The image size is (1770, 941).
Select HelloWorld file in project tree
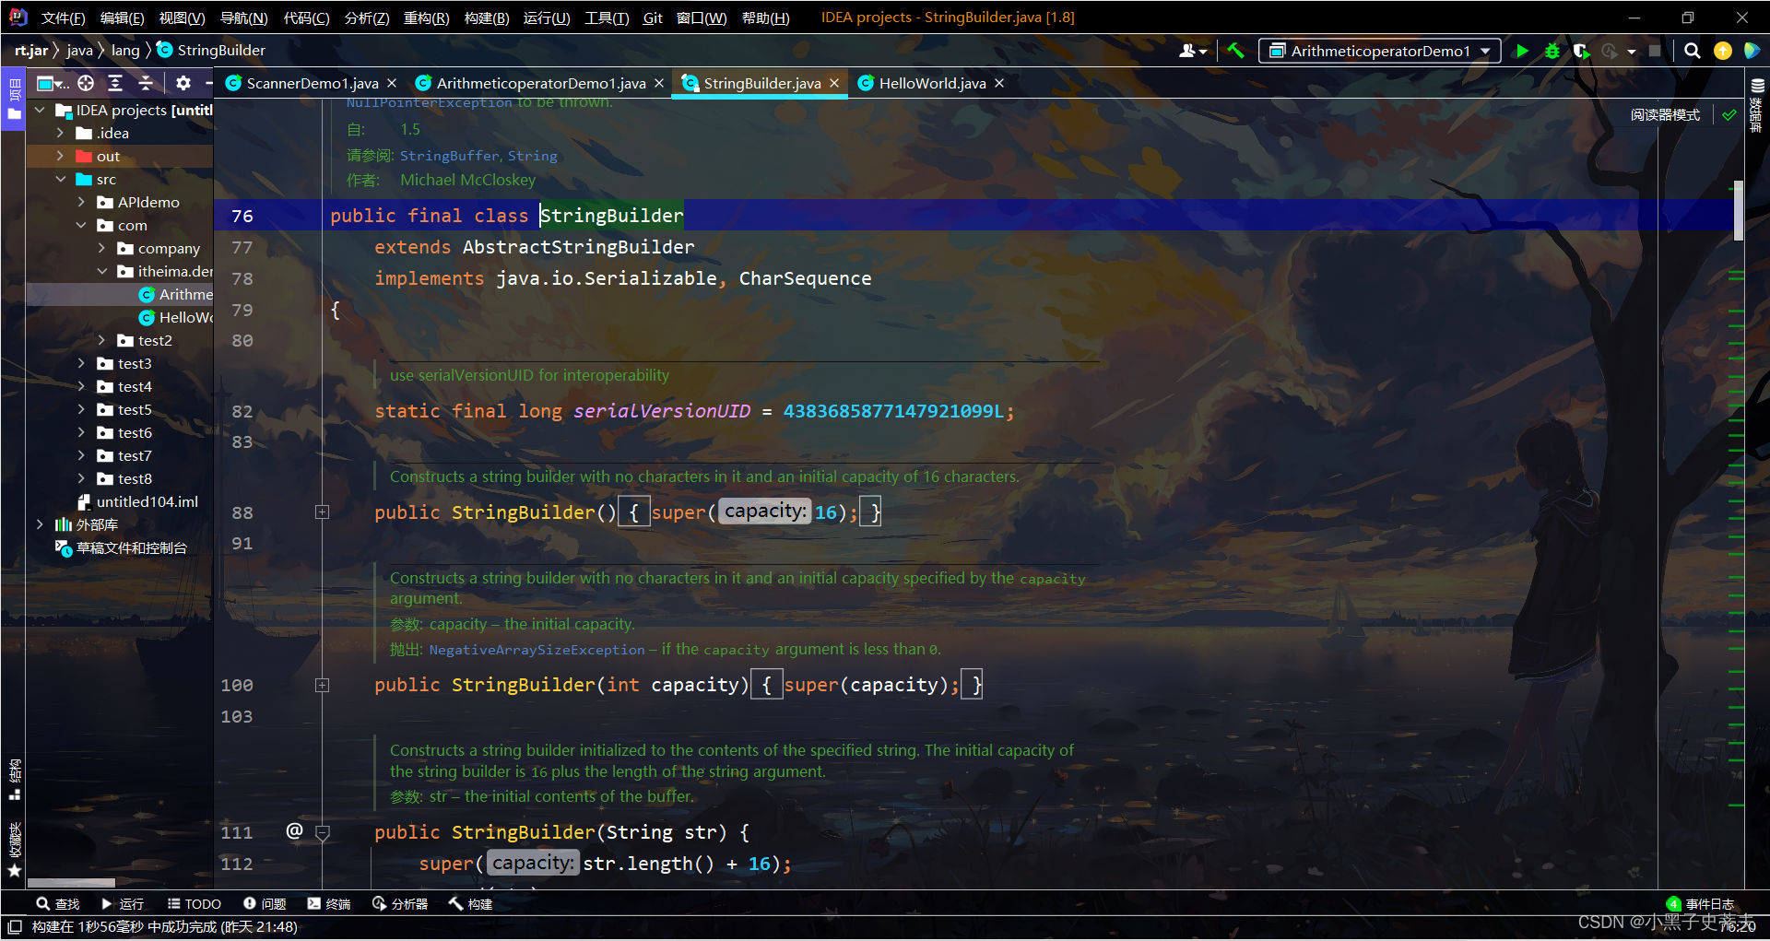click(x=175, y=318)
